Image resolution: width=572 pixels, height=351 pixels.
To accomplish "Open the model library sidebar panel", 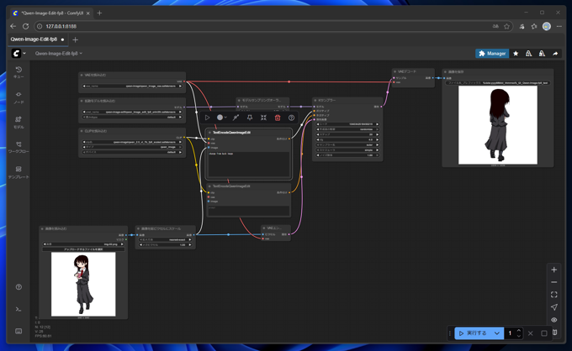I will tap(19, 122).
